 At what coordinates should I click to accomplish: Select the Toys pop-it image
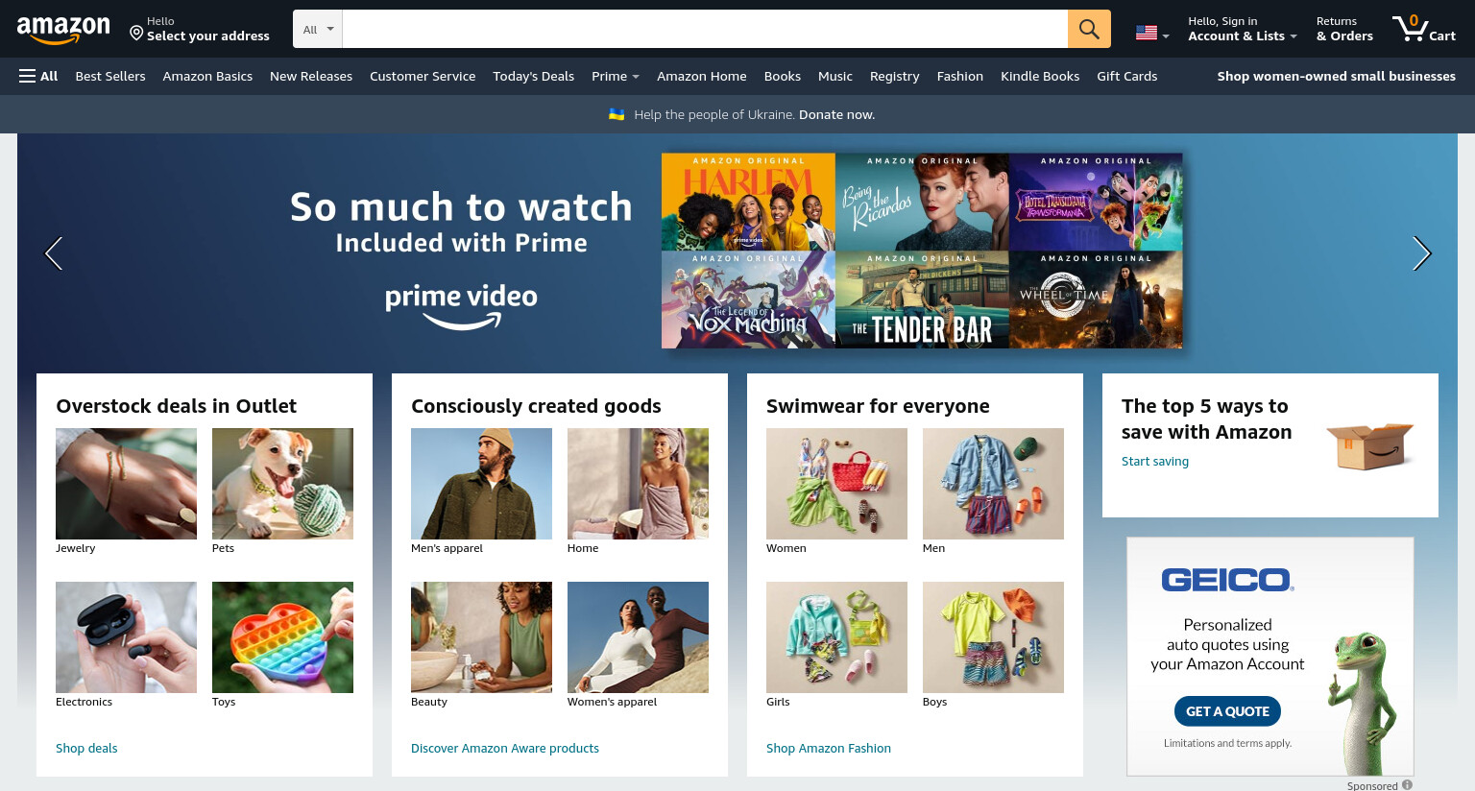(x=282, y=637)
